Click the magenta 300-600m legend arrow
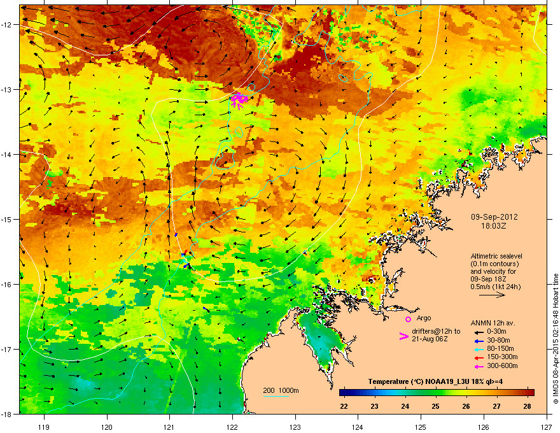The height and width of the screenshot is (433, 560). pos(478,367)
